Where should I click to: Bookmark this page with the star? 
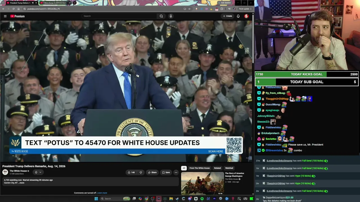click(x=189, y=9)
